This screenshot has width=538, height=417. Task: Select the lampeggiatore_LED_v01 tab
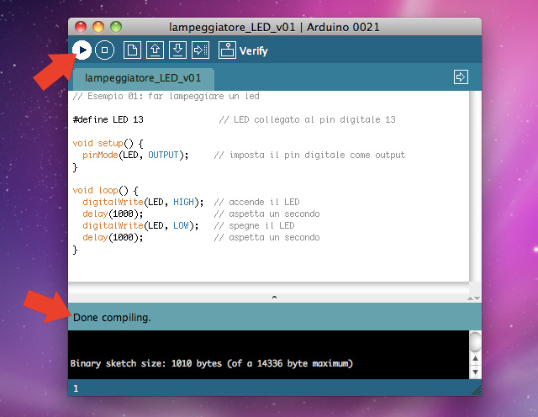coord(143,78)
